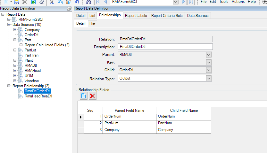Click the binoculars Search icon
This screenshot has width=267, height=153.
point(89,2)
